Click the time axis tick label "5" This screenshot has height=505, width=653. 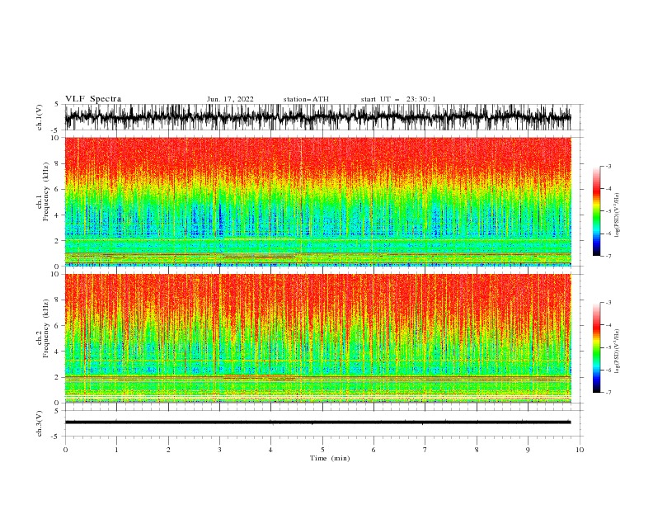pos(322,450)
